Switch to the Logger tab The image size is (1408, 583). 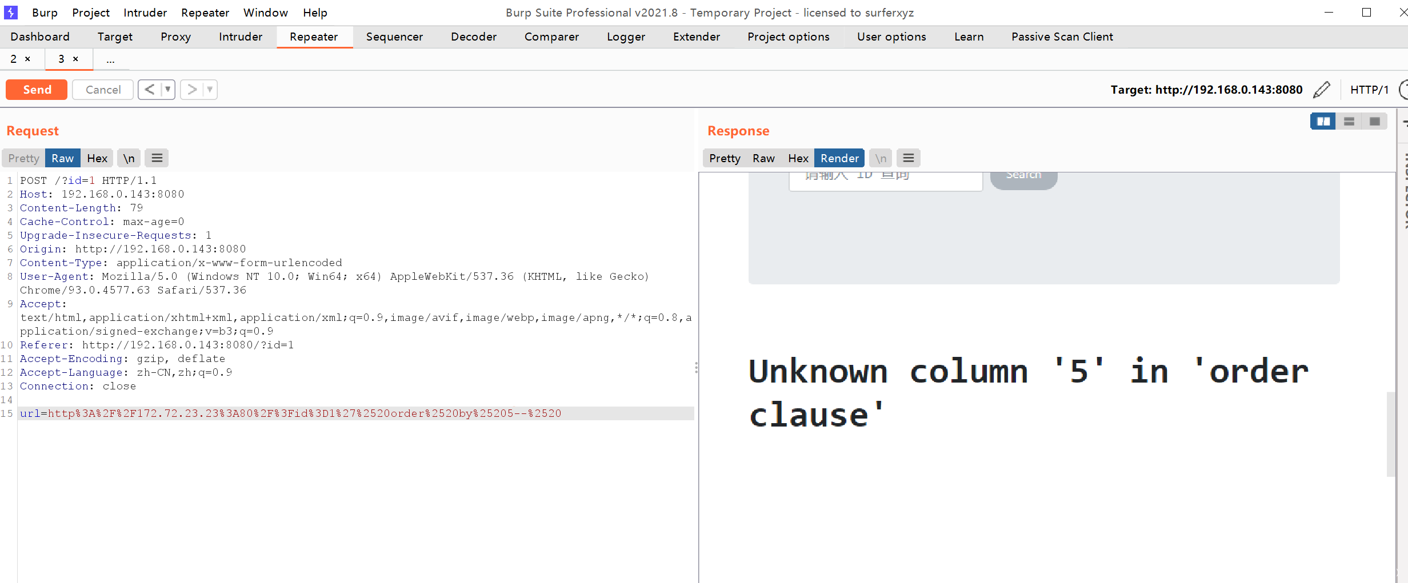click(x=626, y=37)
